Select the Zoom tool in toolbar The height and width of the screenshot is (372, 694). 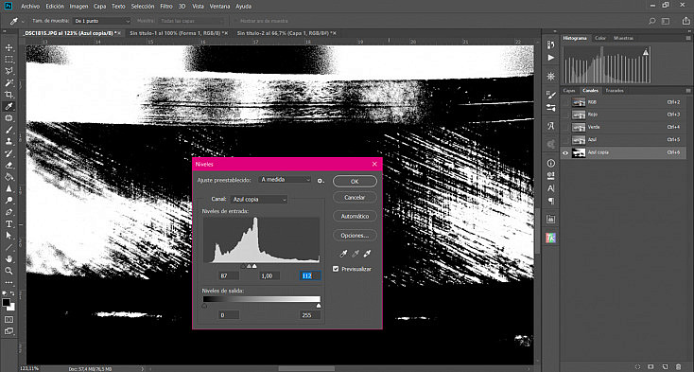(9, 271)
